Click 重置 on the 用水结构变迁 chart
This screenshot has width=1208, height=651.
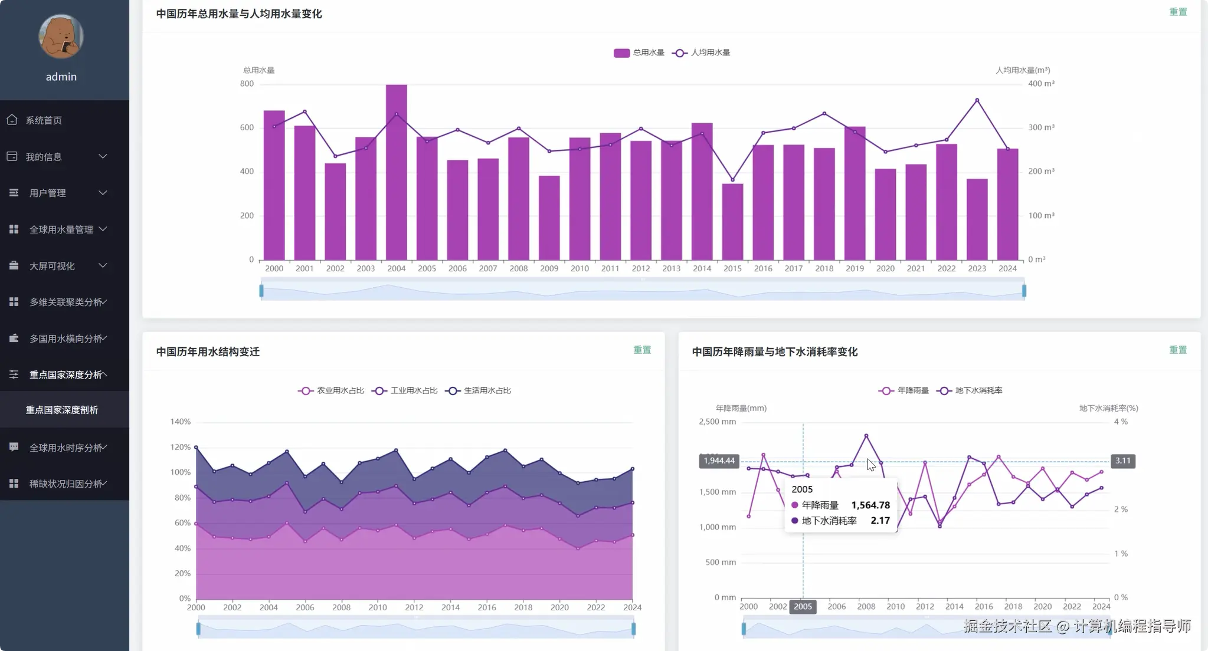pyautogui.click(x=642, y=350)
